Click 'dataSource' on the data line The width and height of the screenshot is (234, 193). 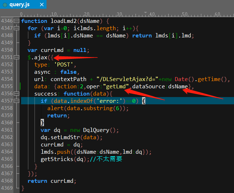(149, 87)
